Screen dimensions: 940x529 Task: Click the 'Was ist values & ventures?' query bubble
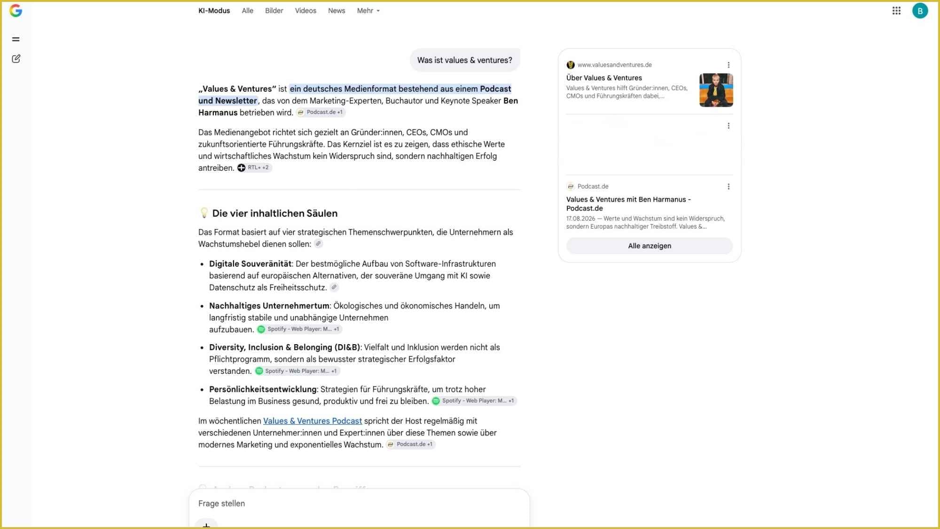(465, 60)
